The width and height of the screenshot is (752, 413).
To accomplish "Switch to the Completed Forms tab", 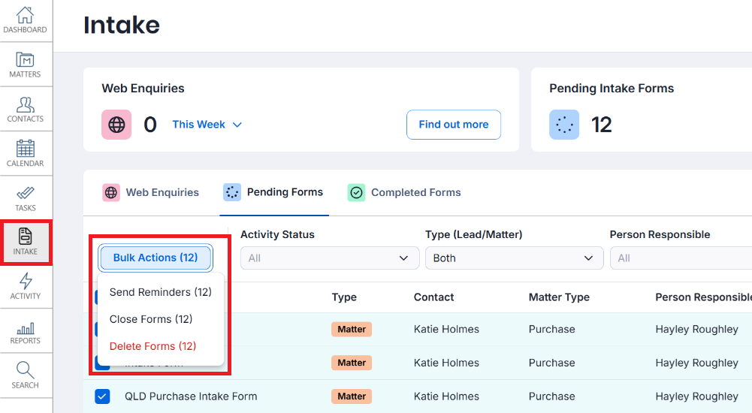I will click(404, 192).
